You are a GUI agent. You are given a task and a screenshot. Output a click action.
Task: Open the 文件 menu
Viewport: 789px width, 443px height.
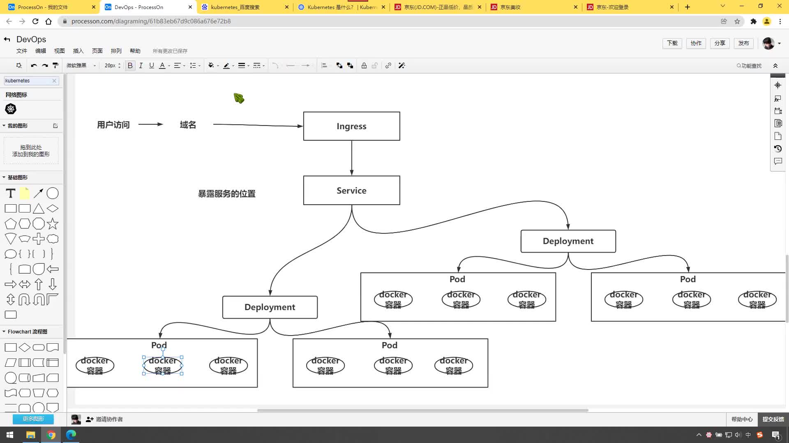click(x=22, y=50)
